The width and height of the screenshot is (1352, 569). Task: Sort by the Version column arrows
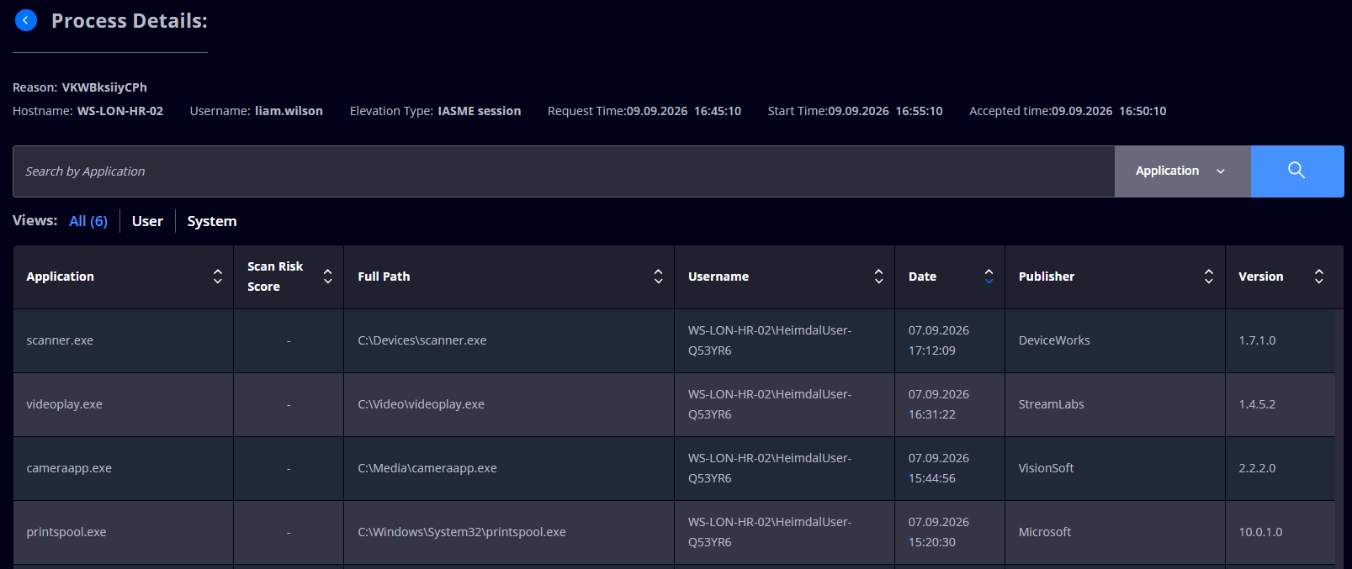click(1319, 277)
